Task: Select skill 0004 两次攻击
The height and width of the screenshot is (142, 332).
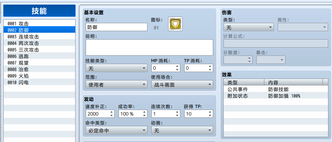Action: [x=39, y=43]
